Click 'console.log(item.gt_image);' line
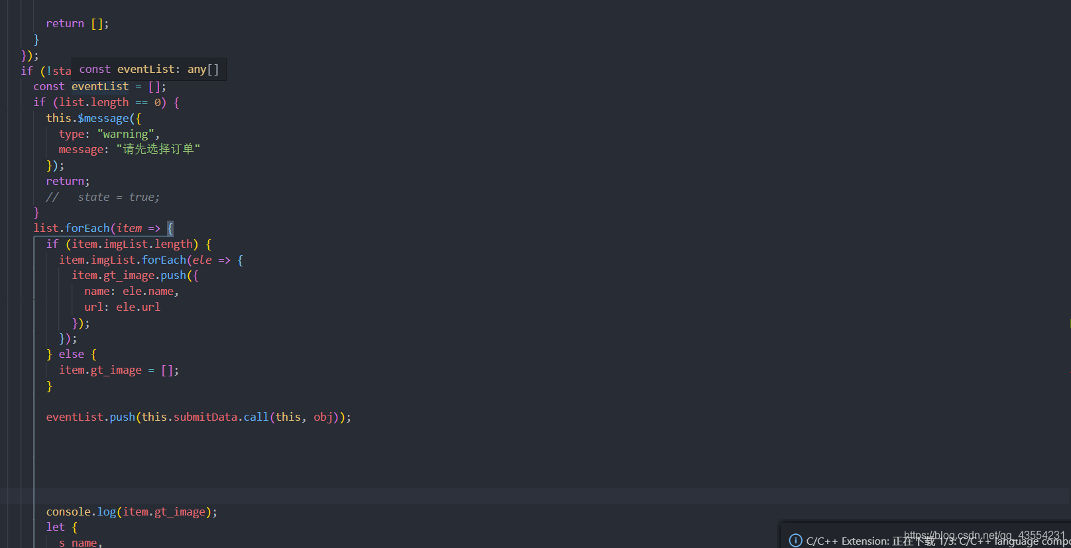Viewport: 1071px width, 548px height. 132,512
